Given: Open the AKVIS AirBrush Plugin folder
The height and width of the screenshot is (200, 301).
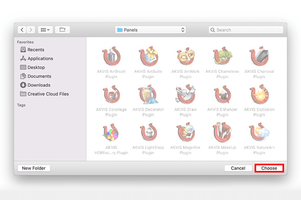Looking at the screenshot, I should [x=112, y=57].
